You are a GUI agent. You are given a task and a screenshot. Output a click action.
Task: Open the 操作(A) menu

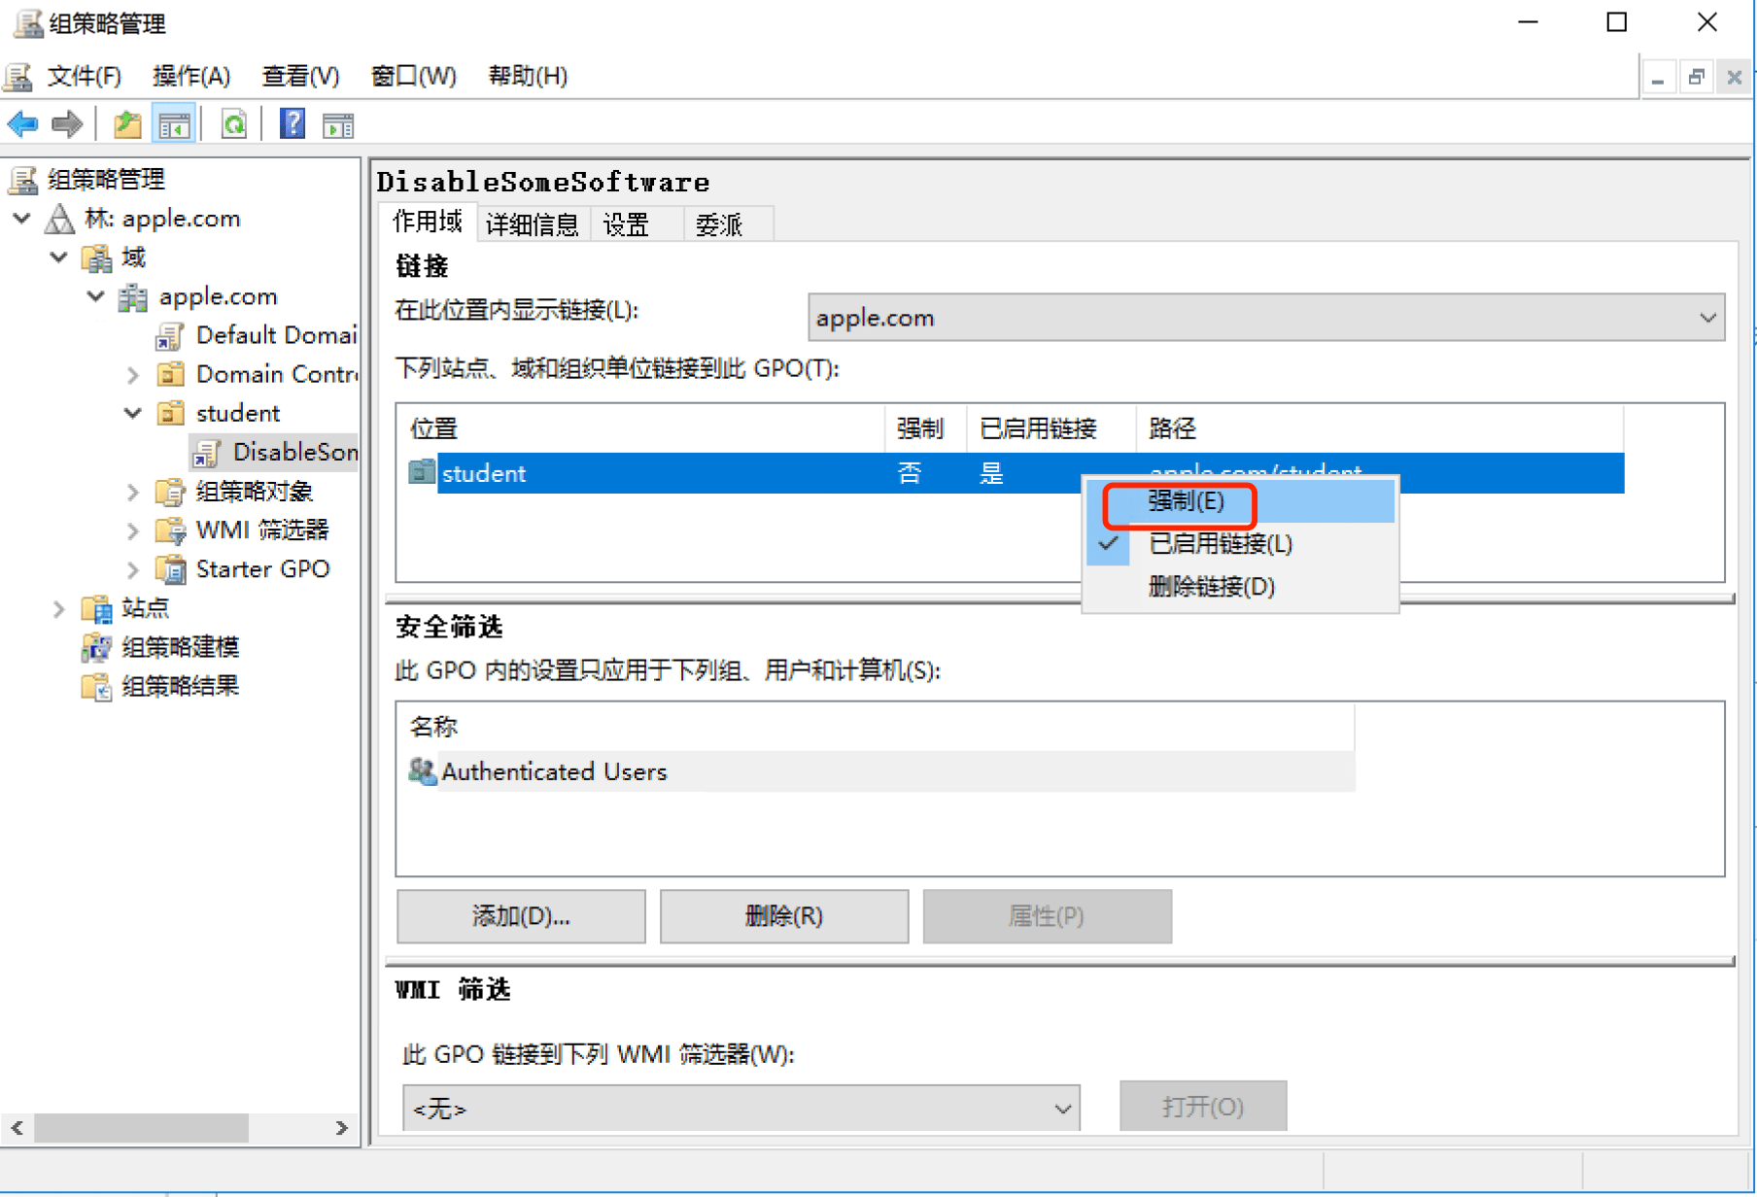[x=191, y=76]
